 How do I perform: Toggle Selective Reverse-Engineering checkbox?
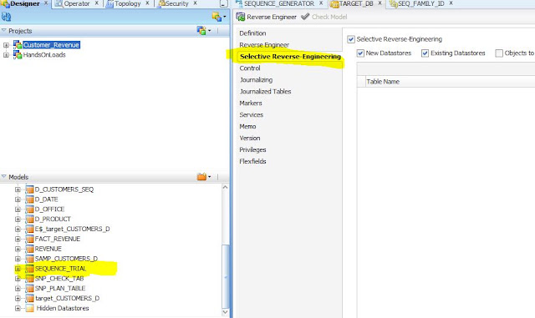pos(351,39)
